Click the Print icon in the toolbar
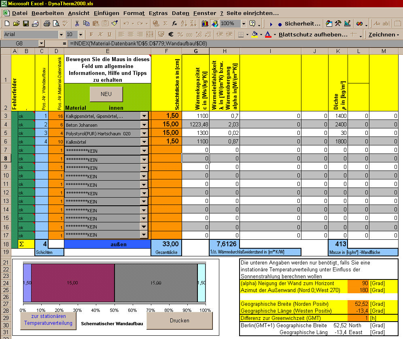The image size is (403, 339). [47, 23]
